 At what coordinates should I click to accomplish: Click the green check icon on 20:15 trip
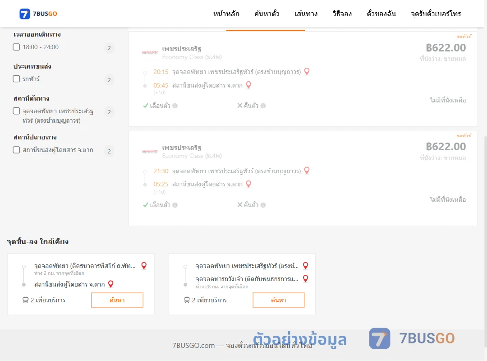145,106
